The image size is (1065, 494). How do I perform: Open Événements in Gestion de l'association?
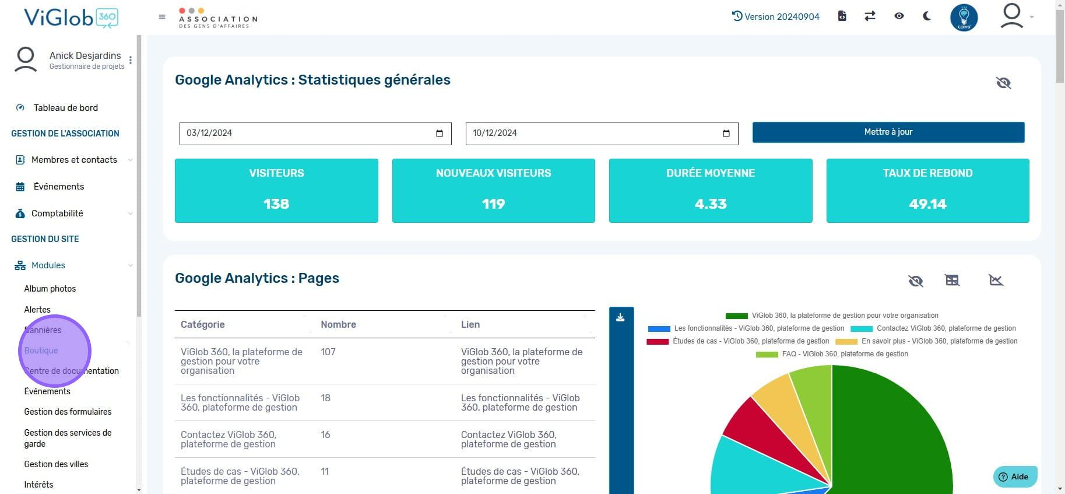click(59, 187)
